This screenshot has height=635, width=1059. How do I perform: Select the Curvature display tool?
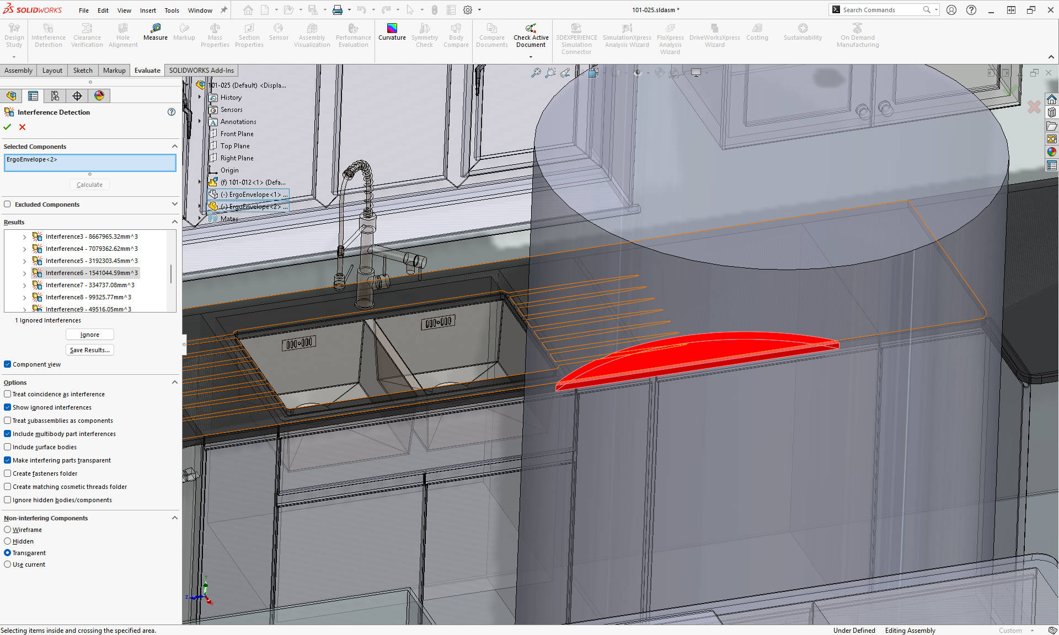click(392, 34)
